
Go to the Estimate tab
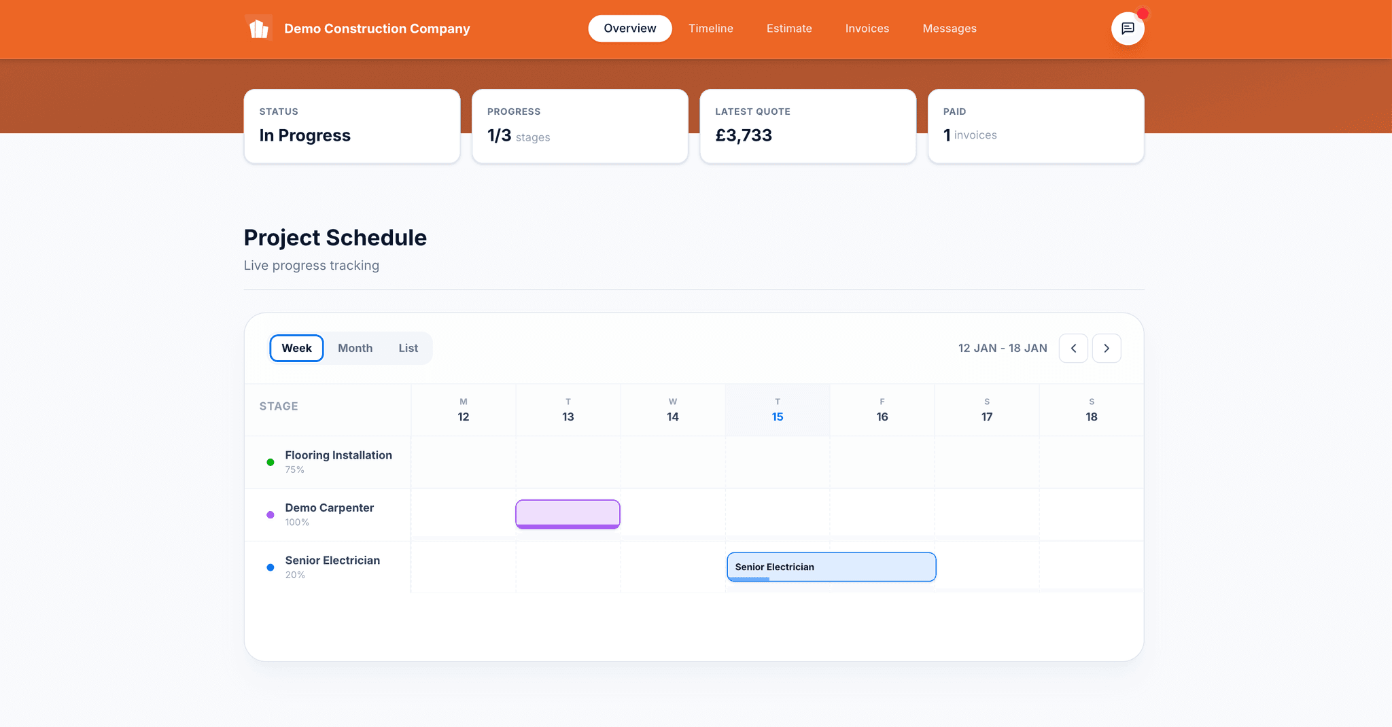point(789,29)
